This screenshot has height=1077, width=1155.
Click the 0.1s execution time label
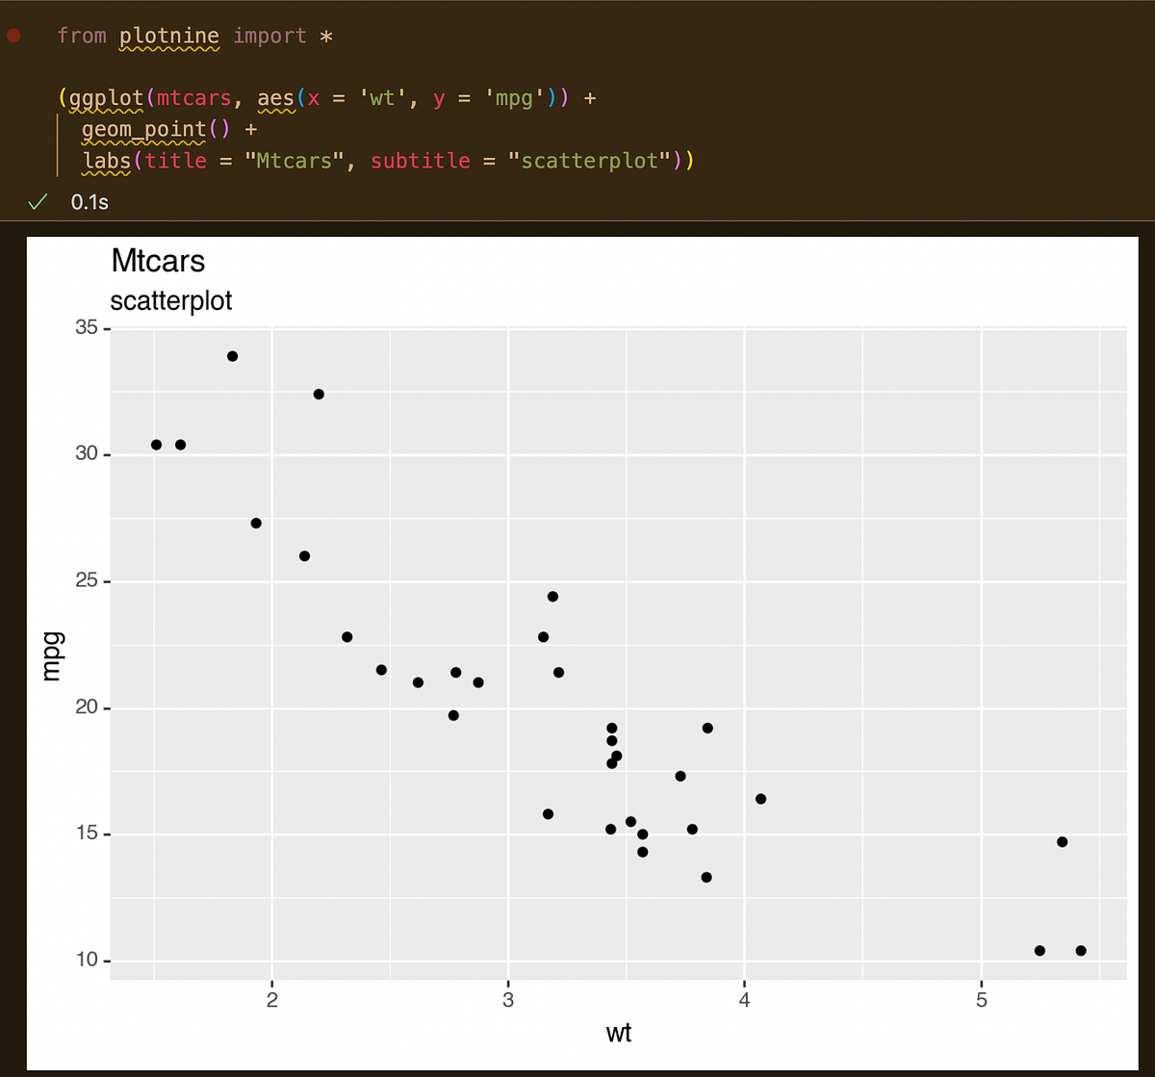pos(89,201)
